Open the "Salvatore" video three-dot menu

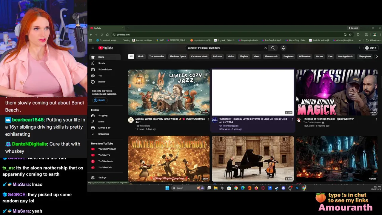(292, 119)
